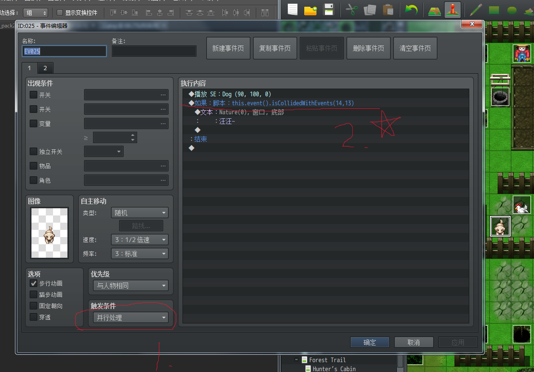Switch to event page tab 2

click(x=45, y=68)
